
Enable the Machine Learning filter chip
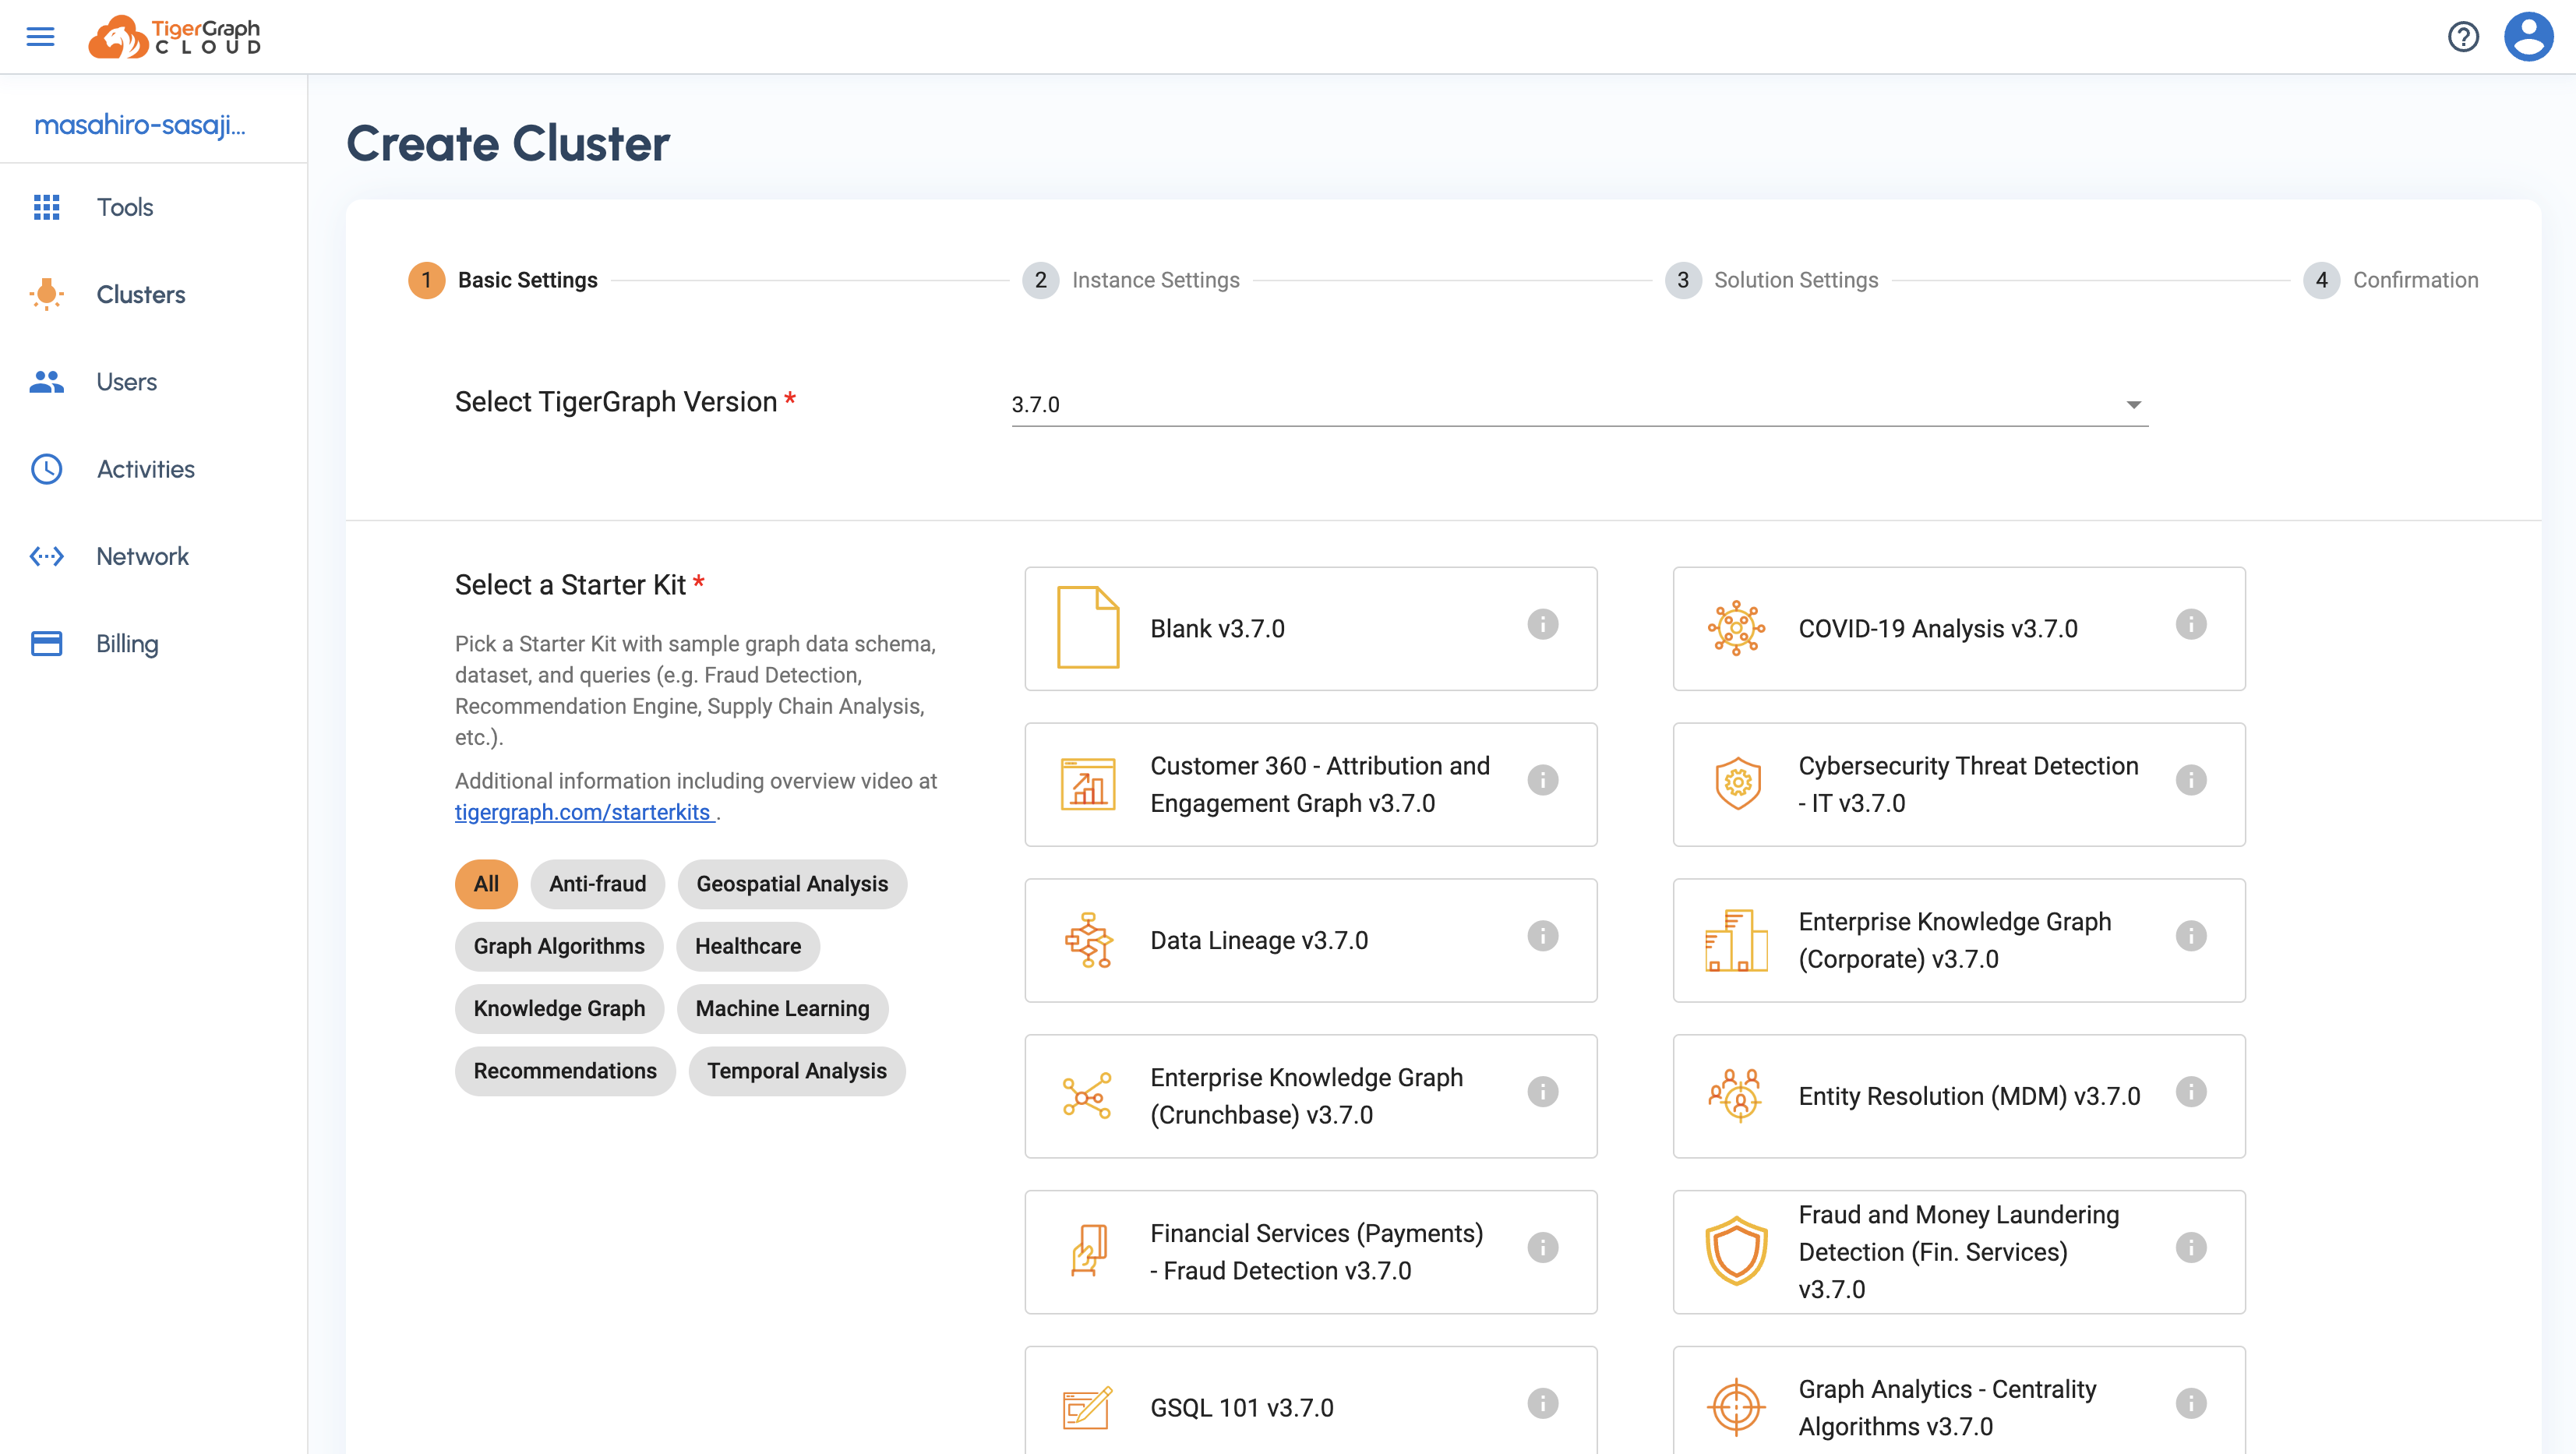coord(782,1009)
